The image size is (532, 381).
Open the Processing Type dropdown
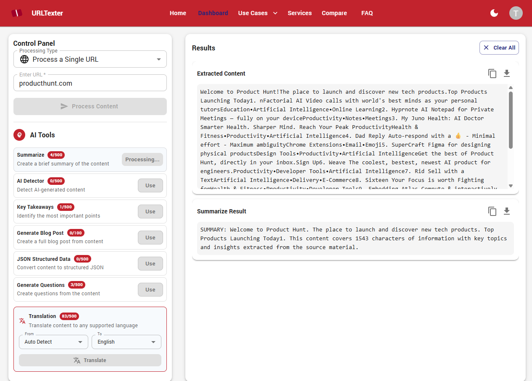pyautogui.click(x=90, y=59)
